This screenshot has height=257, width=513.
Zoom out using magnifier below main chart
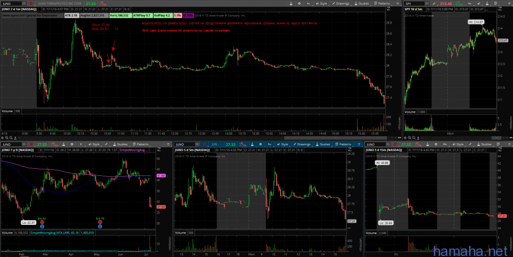[11, 138]
